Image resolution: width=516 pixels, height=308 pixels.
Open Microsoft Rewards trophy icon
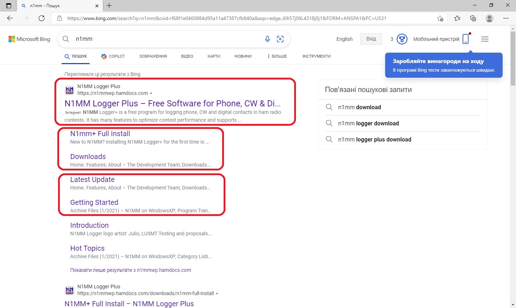pos(402,39)
